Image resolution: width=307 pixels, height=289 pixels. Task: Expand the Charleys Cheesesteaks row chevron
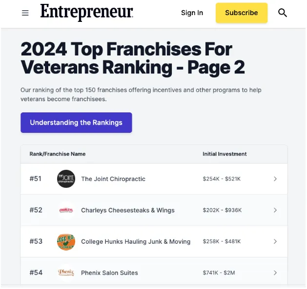(x=275, y=210)
